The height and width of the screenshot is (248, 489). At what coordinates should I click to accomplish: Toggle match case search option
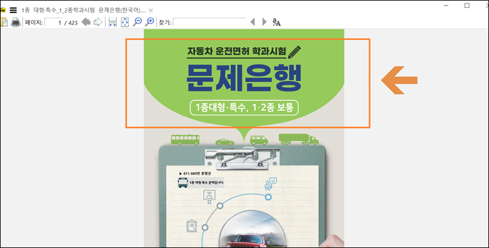click(276, 22)
